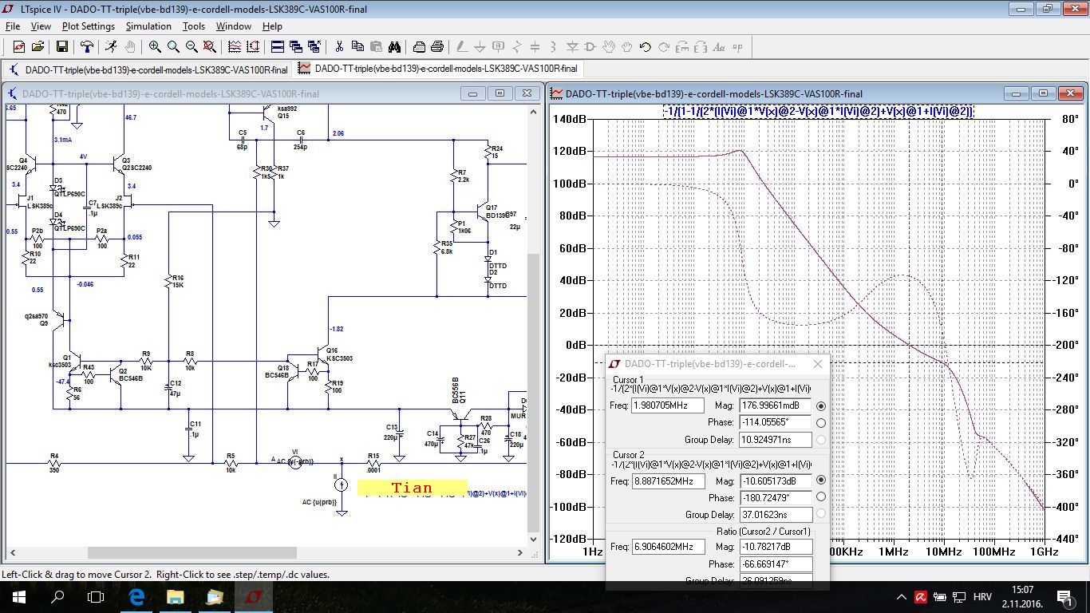1090x613 pixels.
Task: Click the Zoom to Fit crossed magnifier icon
Action: 209,47
